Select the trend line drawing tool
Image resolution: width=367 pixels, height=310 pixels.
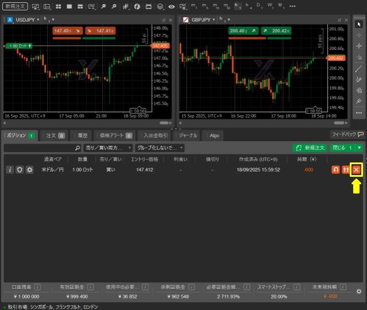pyautogui.click(x=359, y=69)
